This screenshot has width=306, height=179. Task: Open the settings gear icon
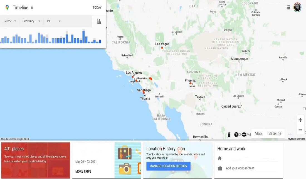point(244,135)
